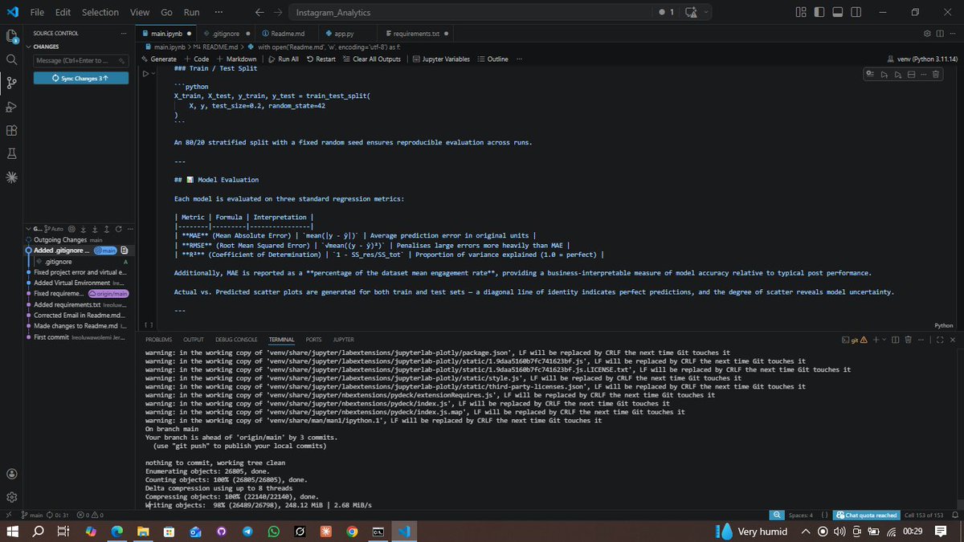Collapse the CHANGES section
Viewport: 964px width, 542px height.
(x=29, y=47)
